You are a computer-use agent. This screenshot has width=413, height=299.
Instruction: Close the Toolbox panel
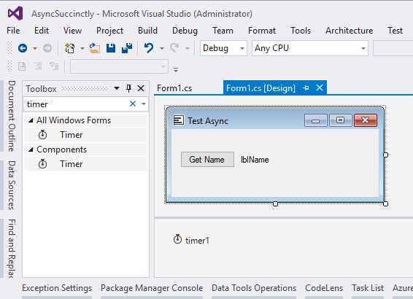point(141,88)
